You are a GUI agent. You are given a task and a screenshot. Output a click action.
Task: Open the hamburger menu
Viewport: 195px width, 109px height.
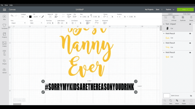pos(4,10)
